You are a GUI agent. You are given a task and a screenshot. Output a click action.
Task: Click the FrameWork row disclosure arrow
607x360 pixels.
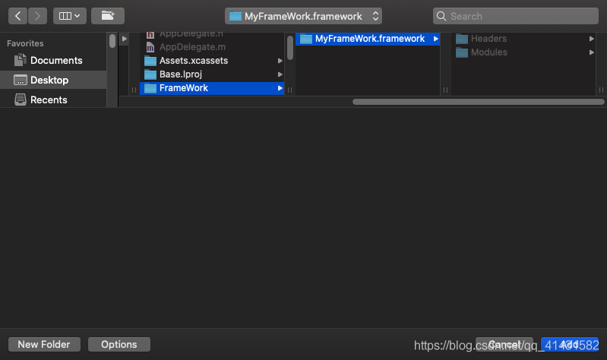coord(280,88)
